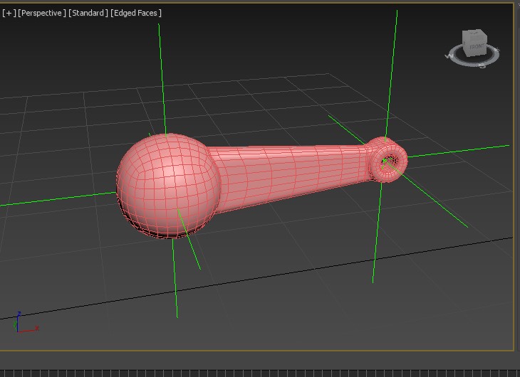Open the Standard shading quality menu

88,13
